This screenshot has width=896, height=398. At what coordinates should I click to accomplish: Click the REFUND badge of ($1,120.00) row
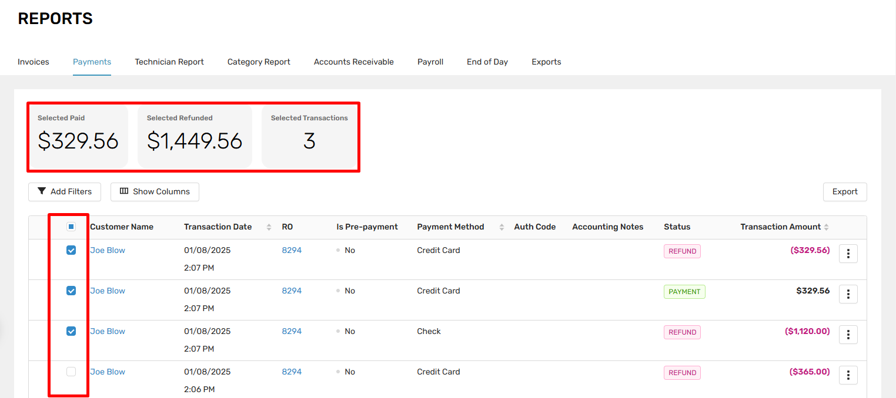click(682, 332)
